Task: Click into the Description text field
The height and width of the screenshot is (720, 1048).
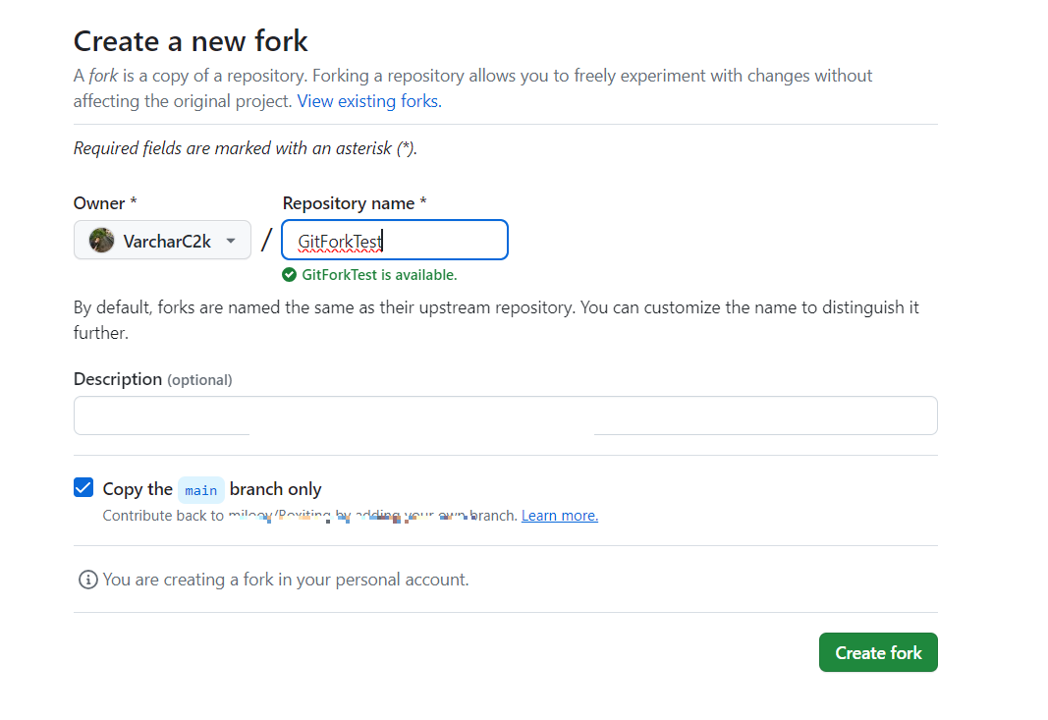Action: point(505,415)
